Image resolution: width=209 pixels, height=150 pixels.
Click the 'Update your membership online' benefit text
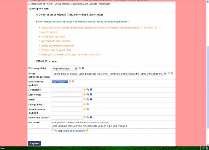[x=57, y=45]
